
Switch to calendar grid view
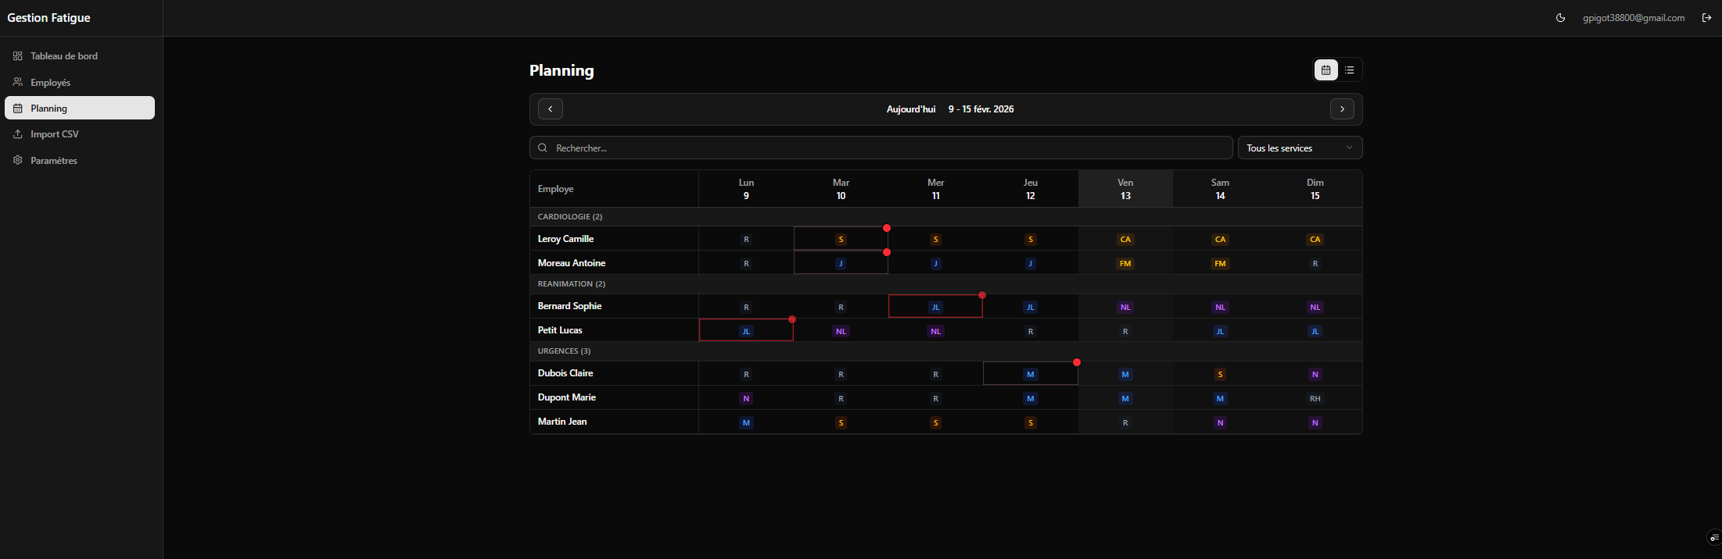click(x=1326, y=70)
